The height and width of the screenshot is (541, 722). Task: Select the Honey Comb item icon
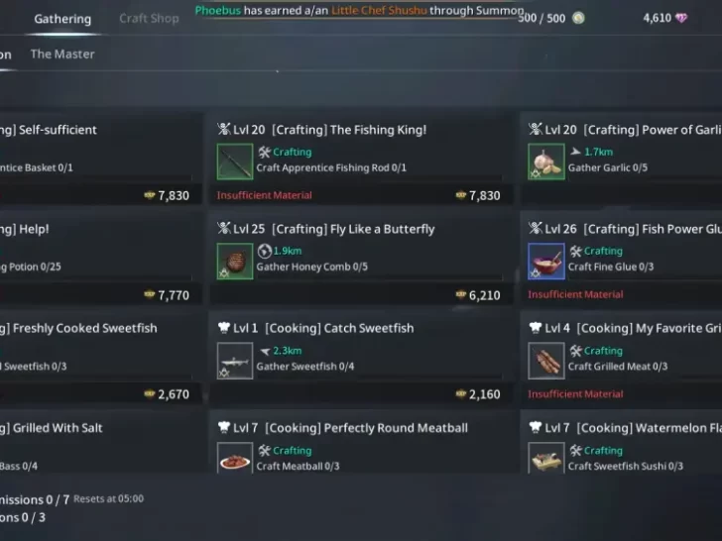point(235,261)
